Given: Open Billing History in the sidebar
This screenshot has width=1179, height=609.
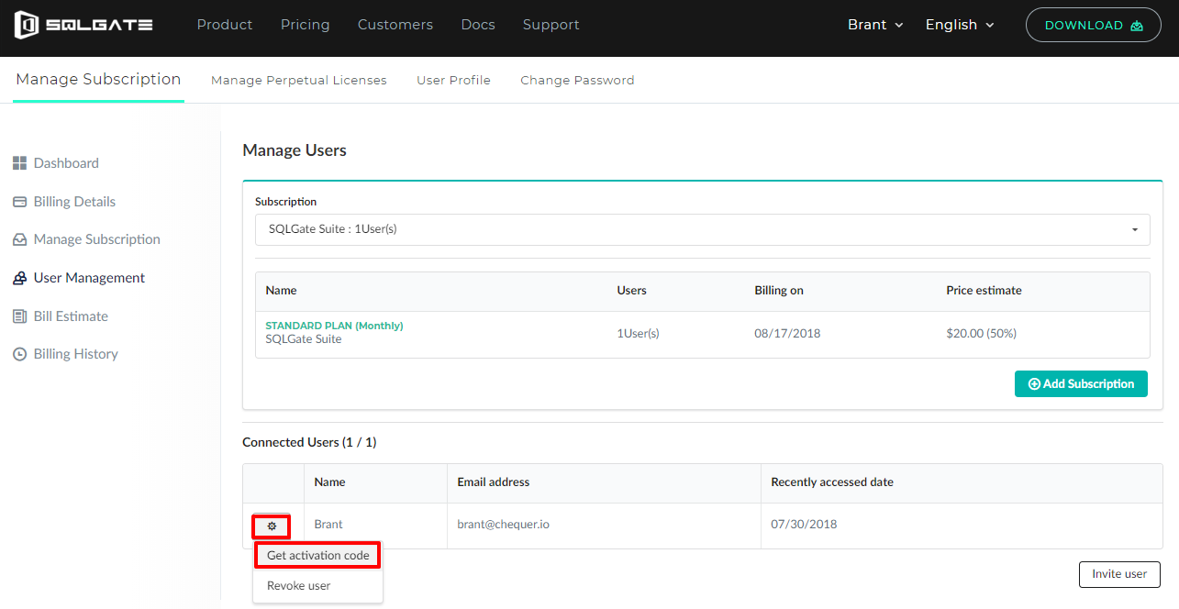Looking at the screenshot, I should 75,354.
